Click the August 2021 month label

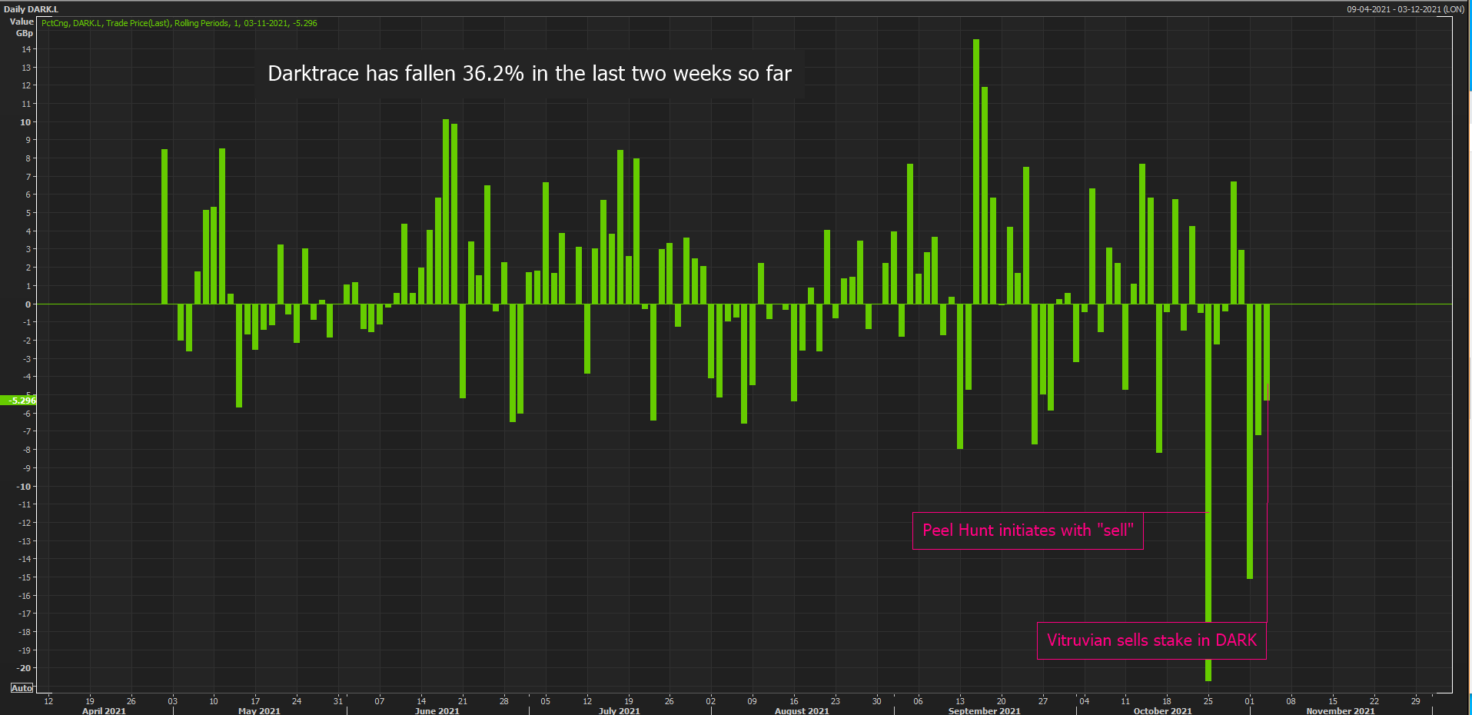click(x=802, y=710)
